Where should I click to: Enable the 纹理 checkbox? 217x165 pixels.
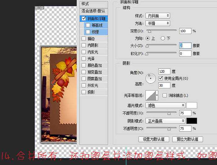pyautogui.click(x=88, y=32)
